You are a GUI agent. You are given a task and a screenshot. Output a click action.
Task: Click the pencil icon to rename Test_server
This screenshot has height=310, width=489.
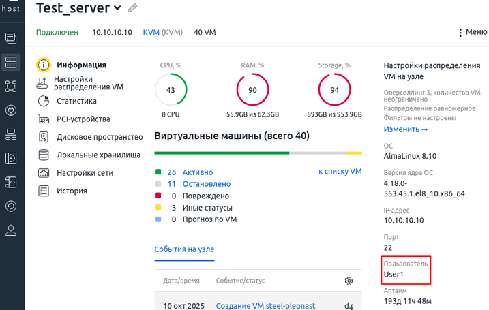(x=132, y=8)
